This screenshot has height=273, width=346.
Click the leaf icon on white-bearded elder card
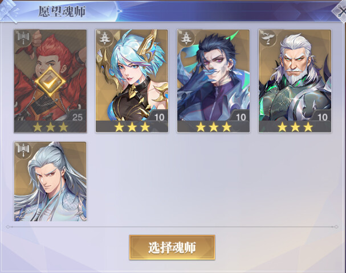[268, 38]
